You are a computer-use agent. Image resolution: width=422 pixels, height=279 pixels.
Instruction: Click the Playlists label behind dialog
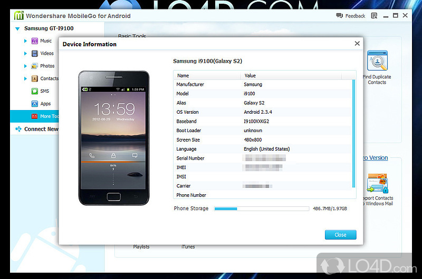[141, 247]
